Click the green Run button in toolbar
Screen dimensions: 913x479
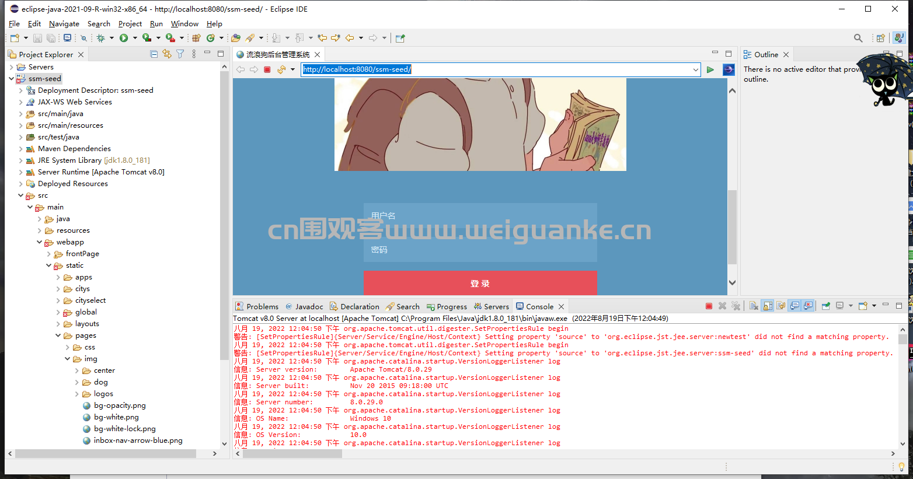click(x=124, y=38)
